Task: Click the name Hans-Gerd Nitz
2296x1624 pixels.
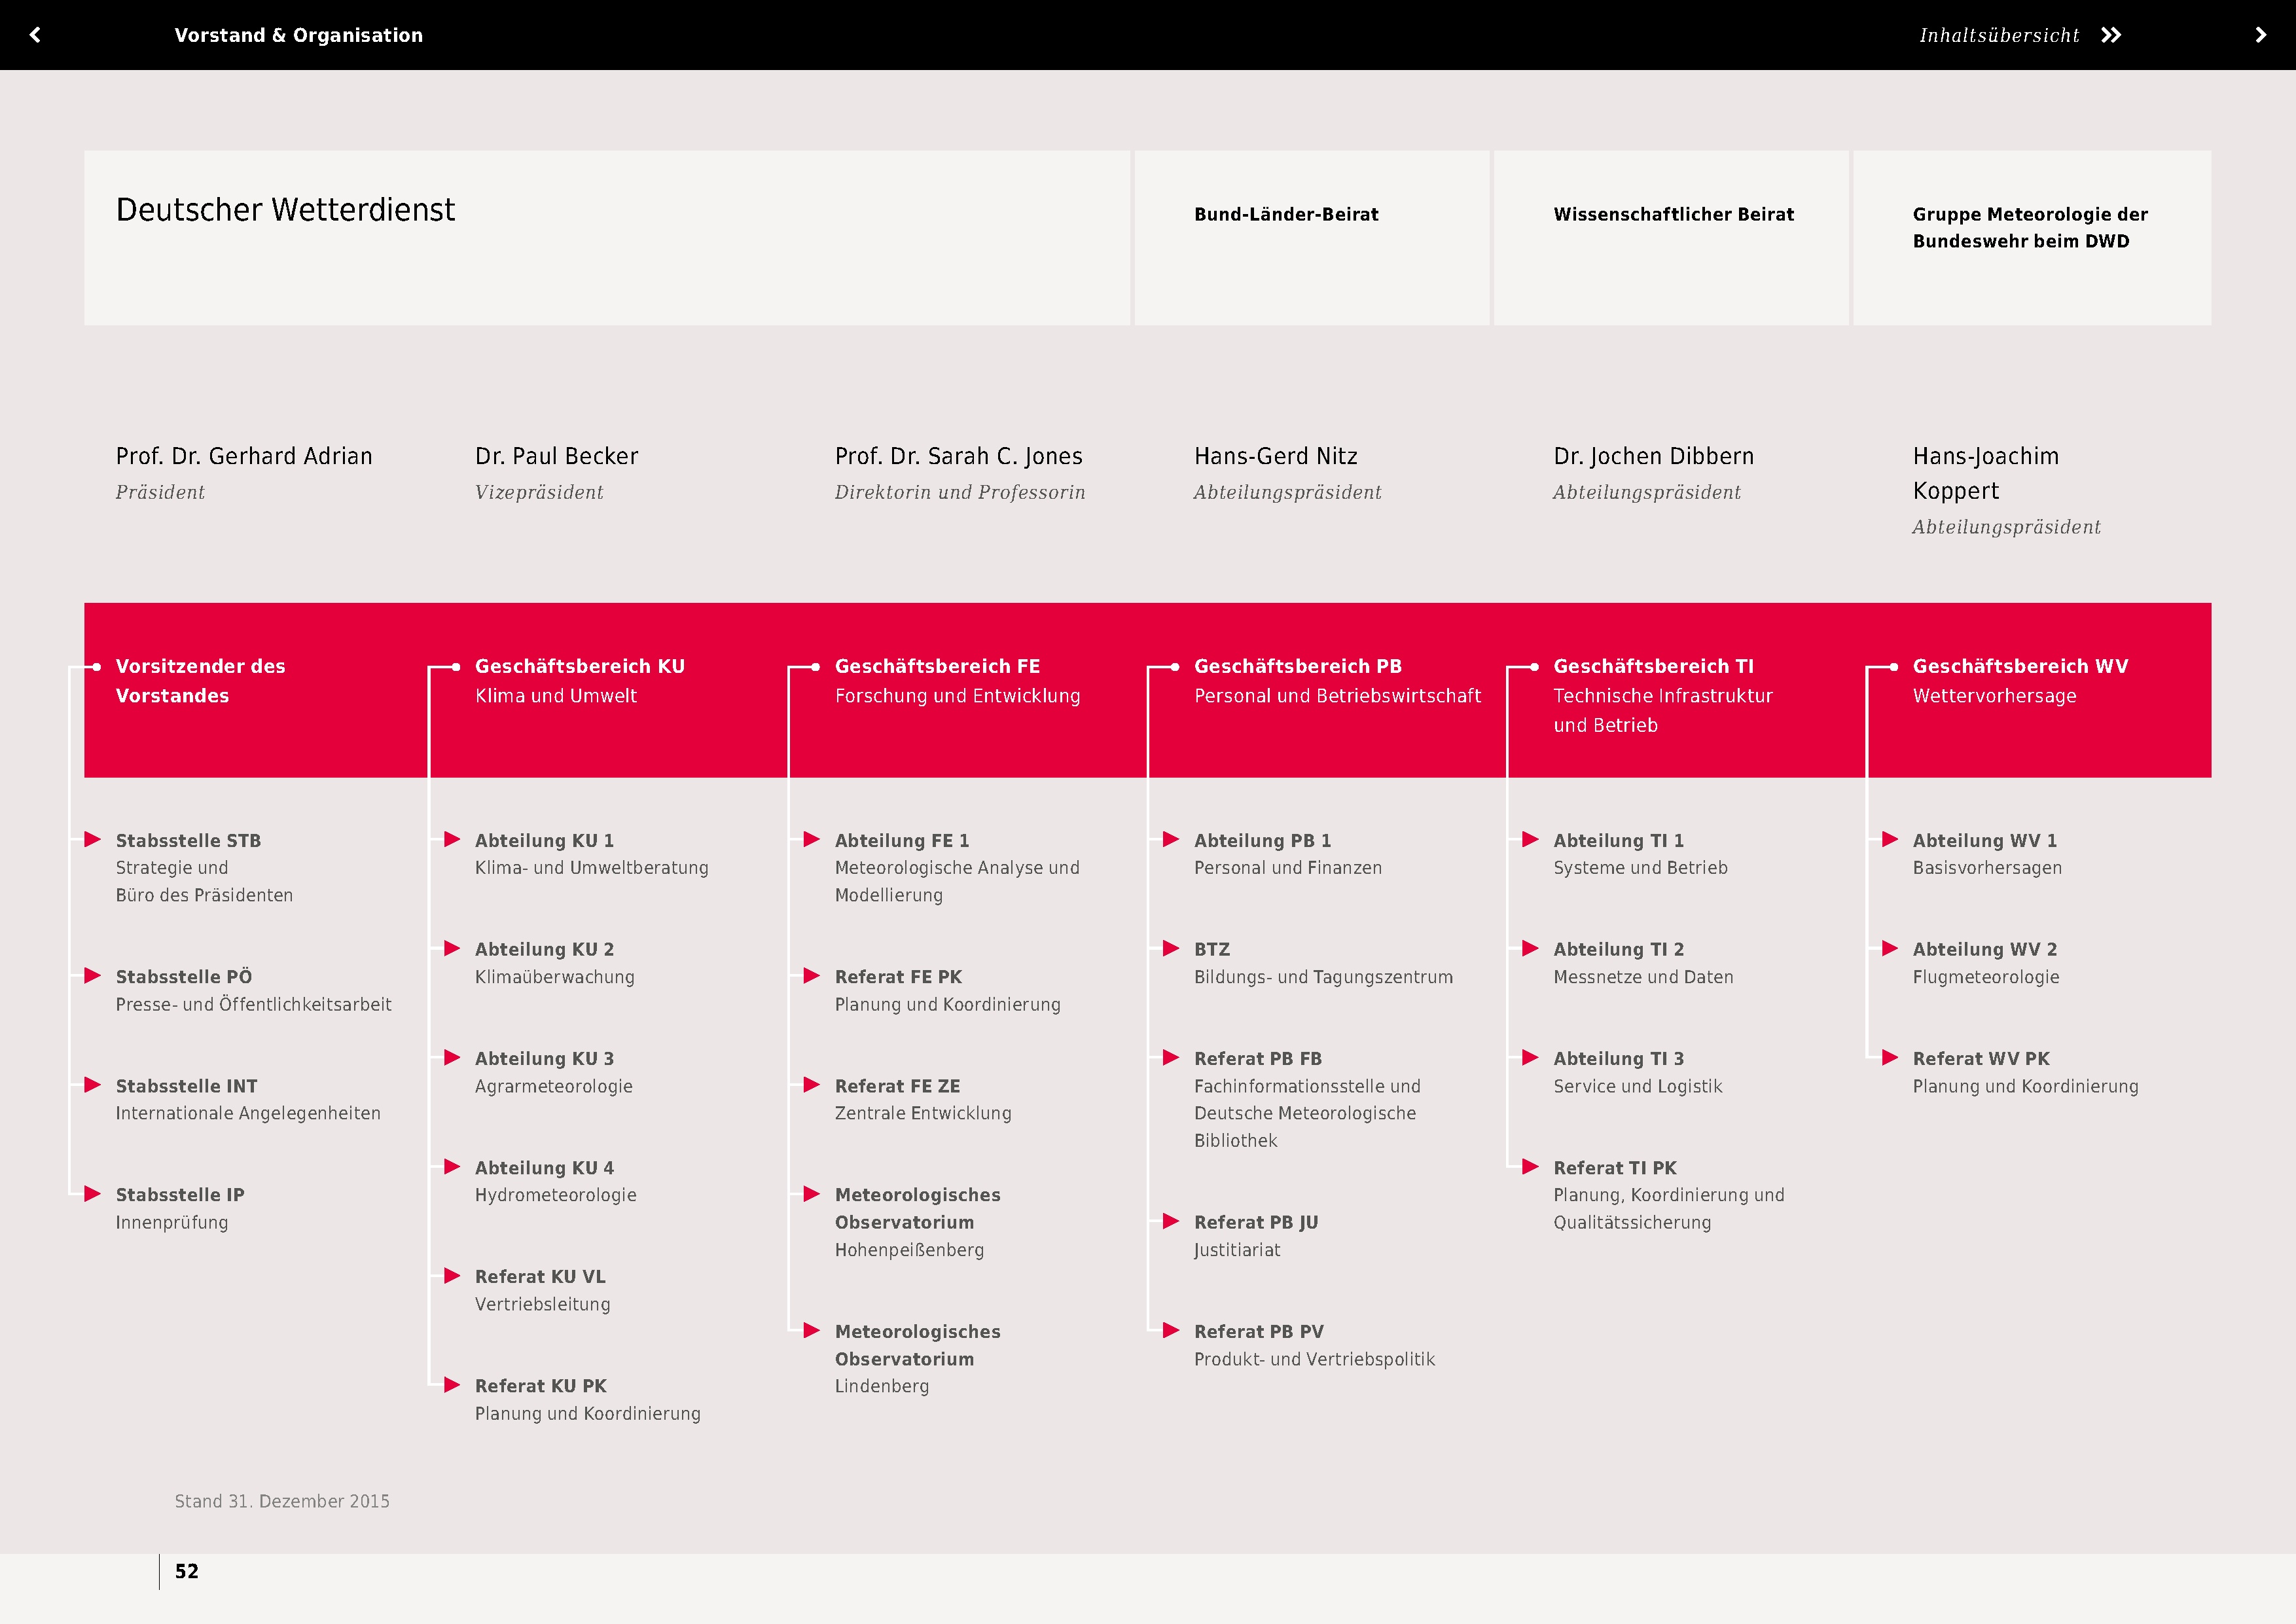Action: [1275, 456]
